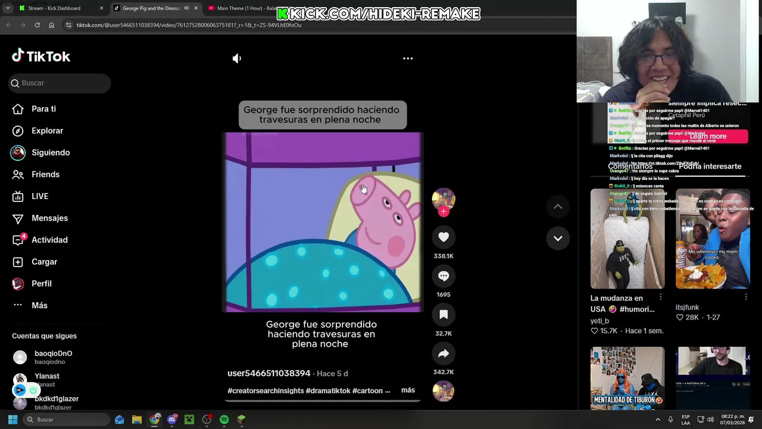Mute the video with the speaker icon
762x429 pixels.
237,58
